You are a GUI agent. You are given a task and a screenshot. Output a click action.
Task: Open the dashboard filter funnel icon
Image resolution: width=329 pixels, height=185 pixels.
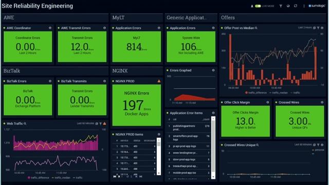(x=281, y=6)
